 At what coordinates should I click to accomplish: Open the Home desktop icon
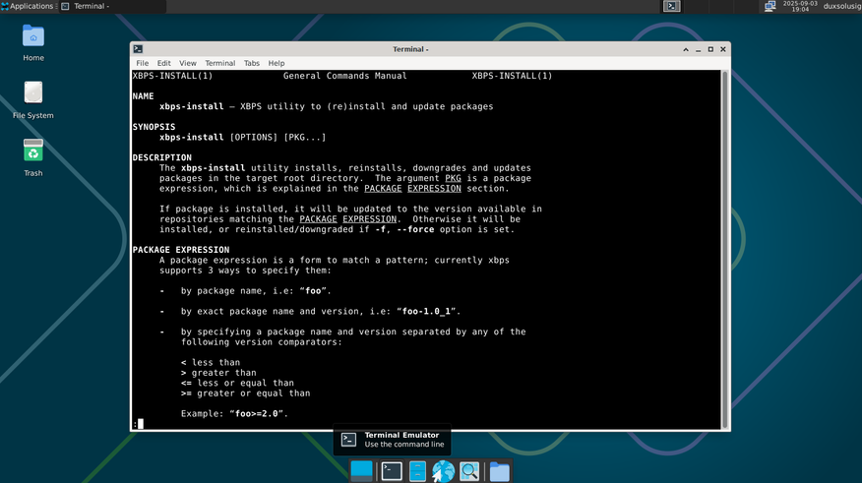(x=33, y=43)
